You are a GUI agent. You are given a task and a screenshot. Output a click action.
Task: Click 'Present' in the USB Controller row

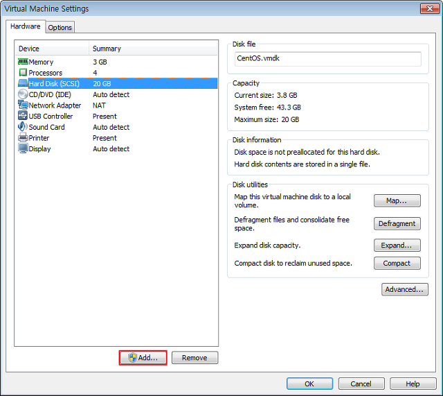105,117
